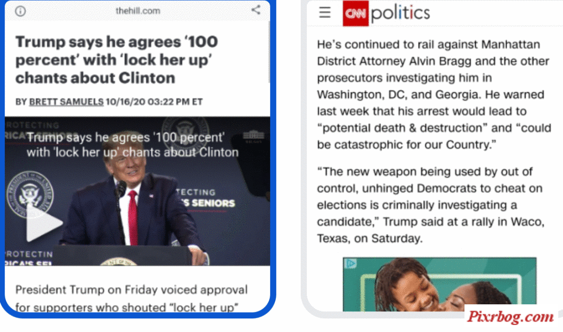Image resolution: width=563 pixels, height=332 pixels.
Task: Click the Pixrbog.com watermark
Action: click(x=510, y=317)
